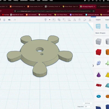
Task: Close the Picker Wheel tab
Action: coord(77,7)
